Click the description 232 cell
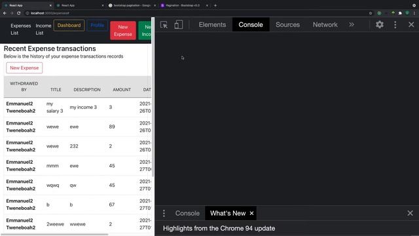This screenshot has height=236, width=419. 74,146
